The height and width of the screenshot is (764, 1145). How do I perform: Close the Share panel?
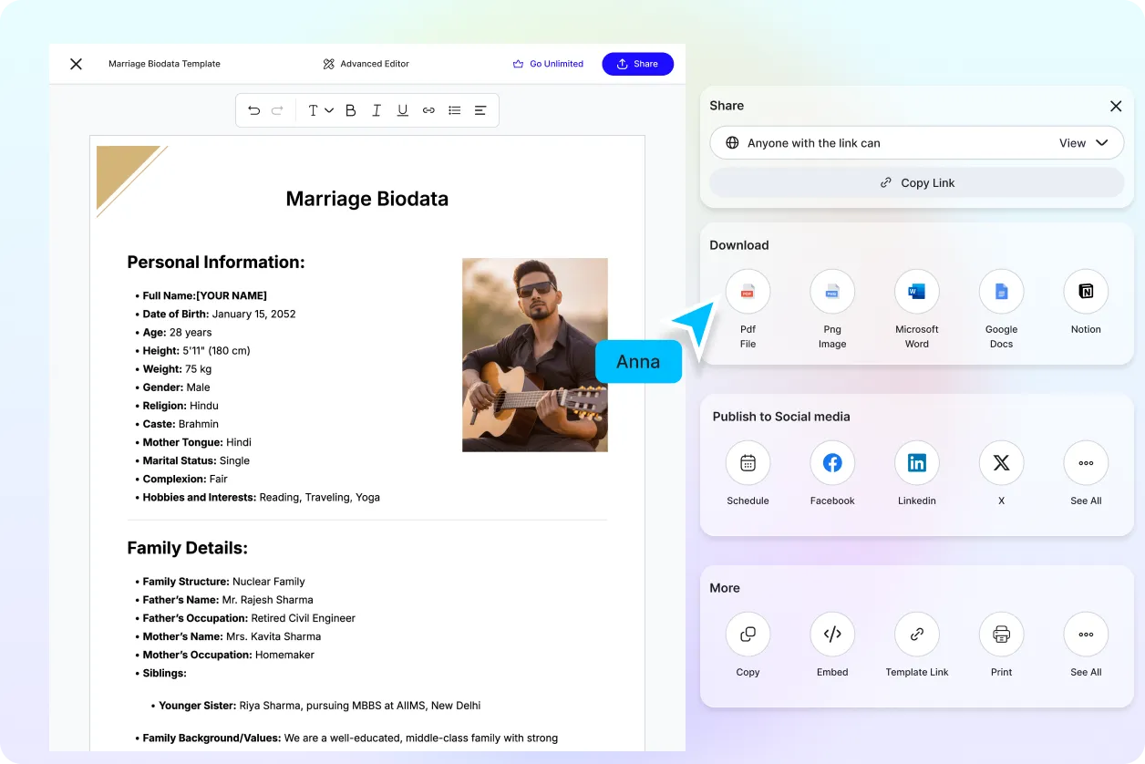1116,106
